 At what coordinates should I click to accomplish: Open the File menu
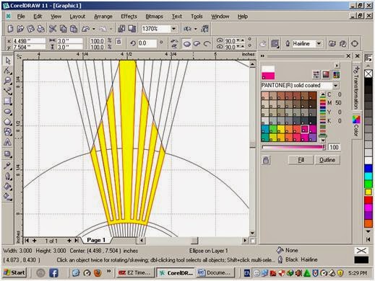(21, 17)
